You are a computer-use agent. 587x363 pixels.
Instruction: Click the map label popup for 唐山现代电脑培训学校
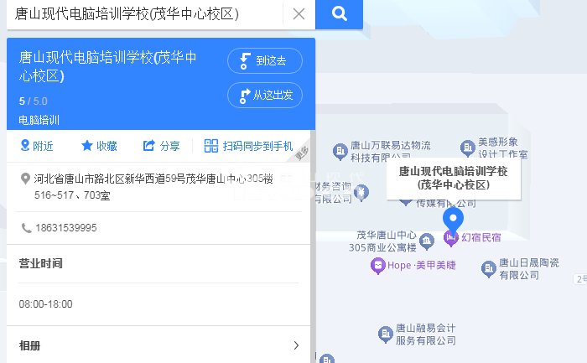(454, 179)
